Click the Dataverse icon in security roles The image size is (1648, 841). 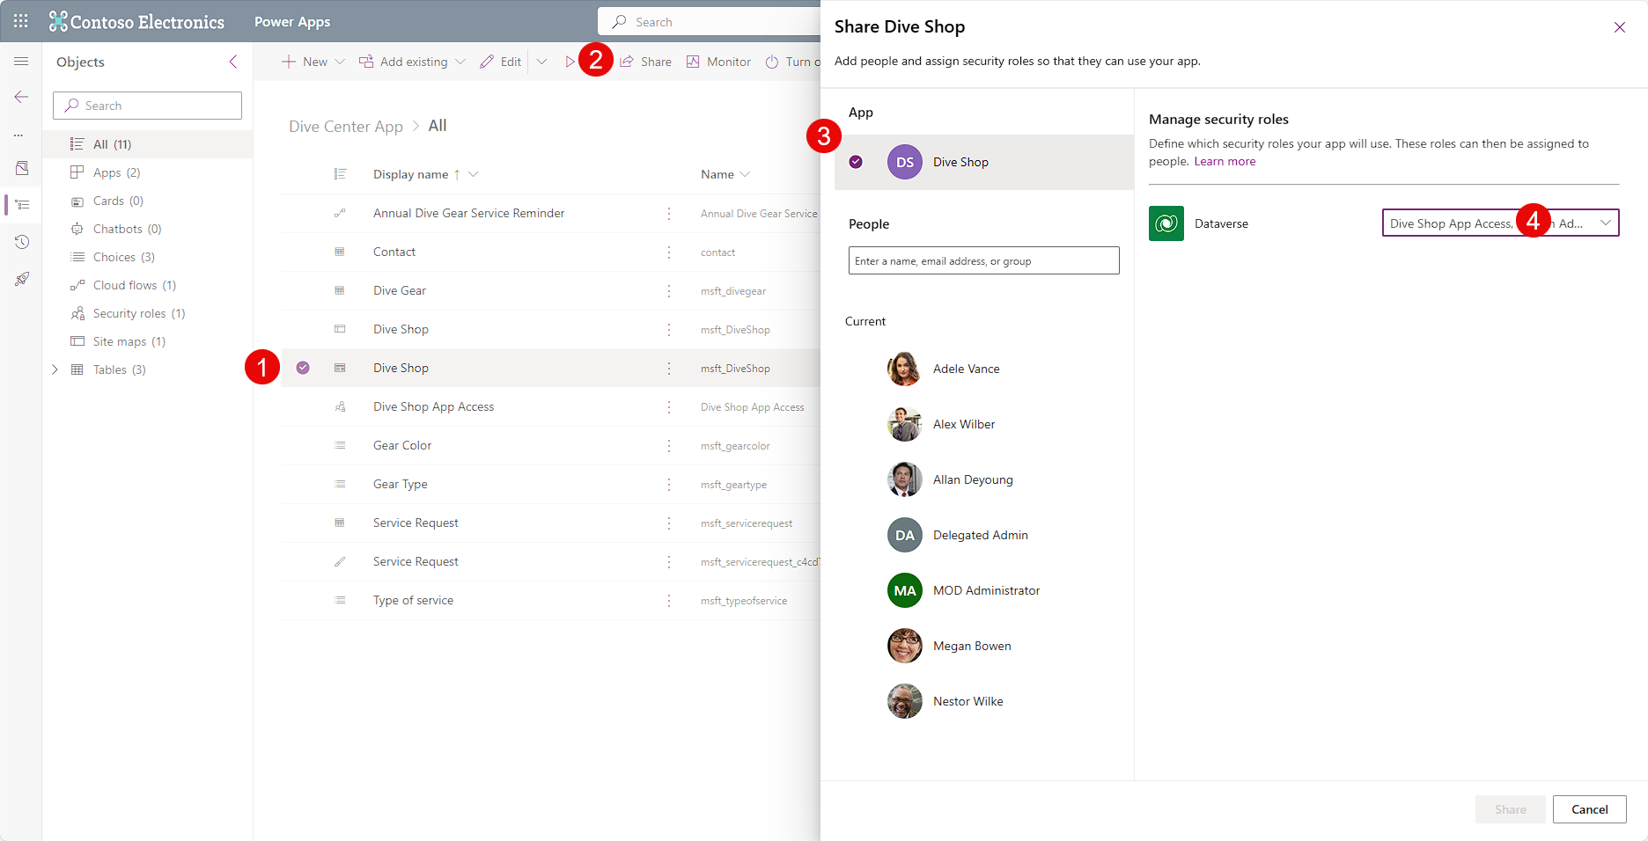pyautogui.click(x=1166, y=223)
